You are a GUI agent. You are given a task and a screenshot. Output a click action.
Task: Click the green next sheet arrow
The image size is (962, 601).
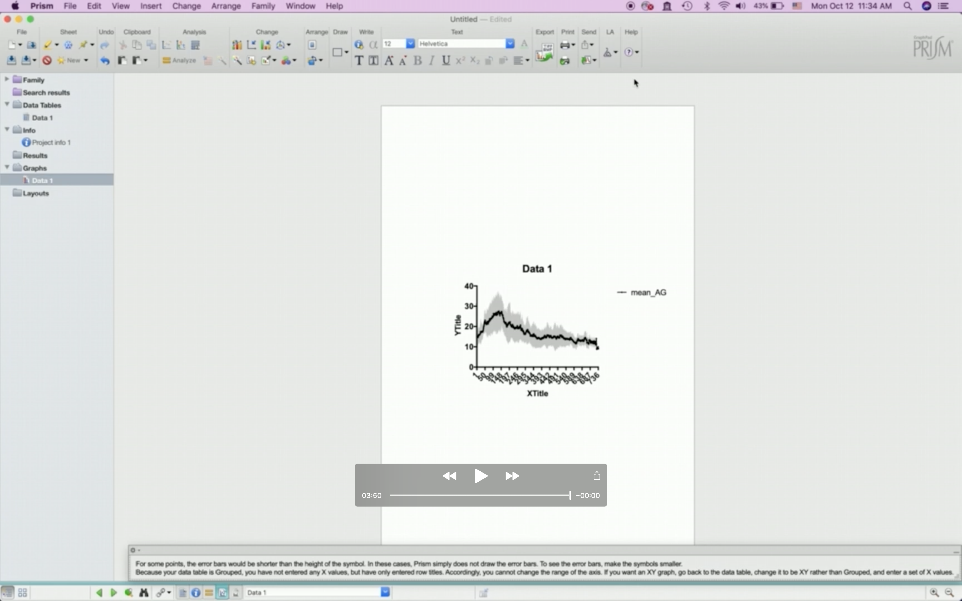coord(113,593)
